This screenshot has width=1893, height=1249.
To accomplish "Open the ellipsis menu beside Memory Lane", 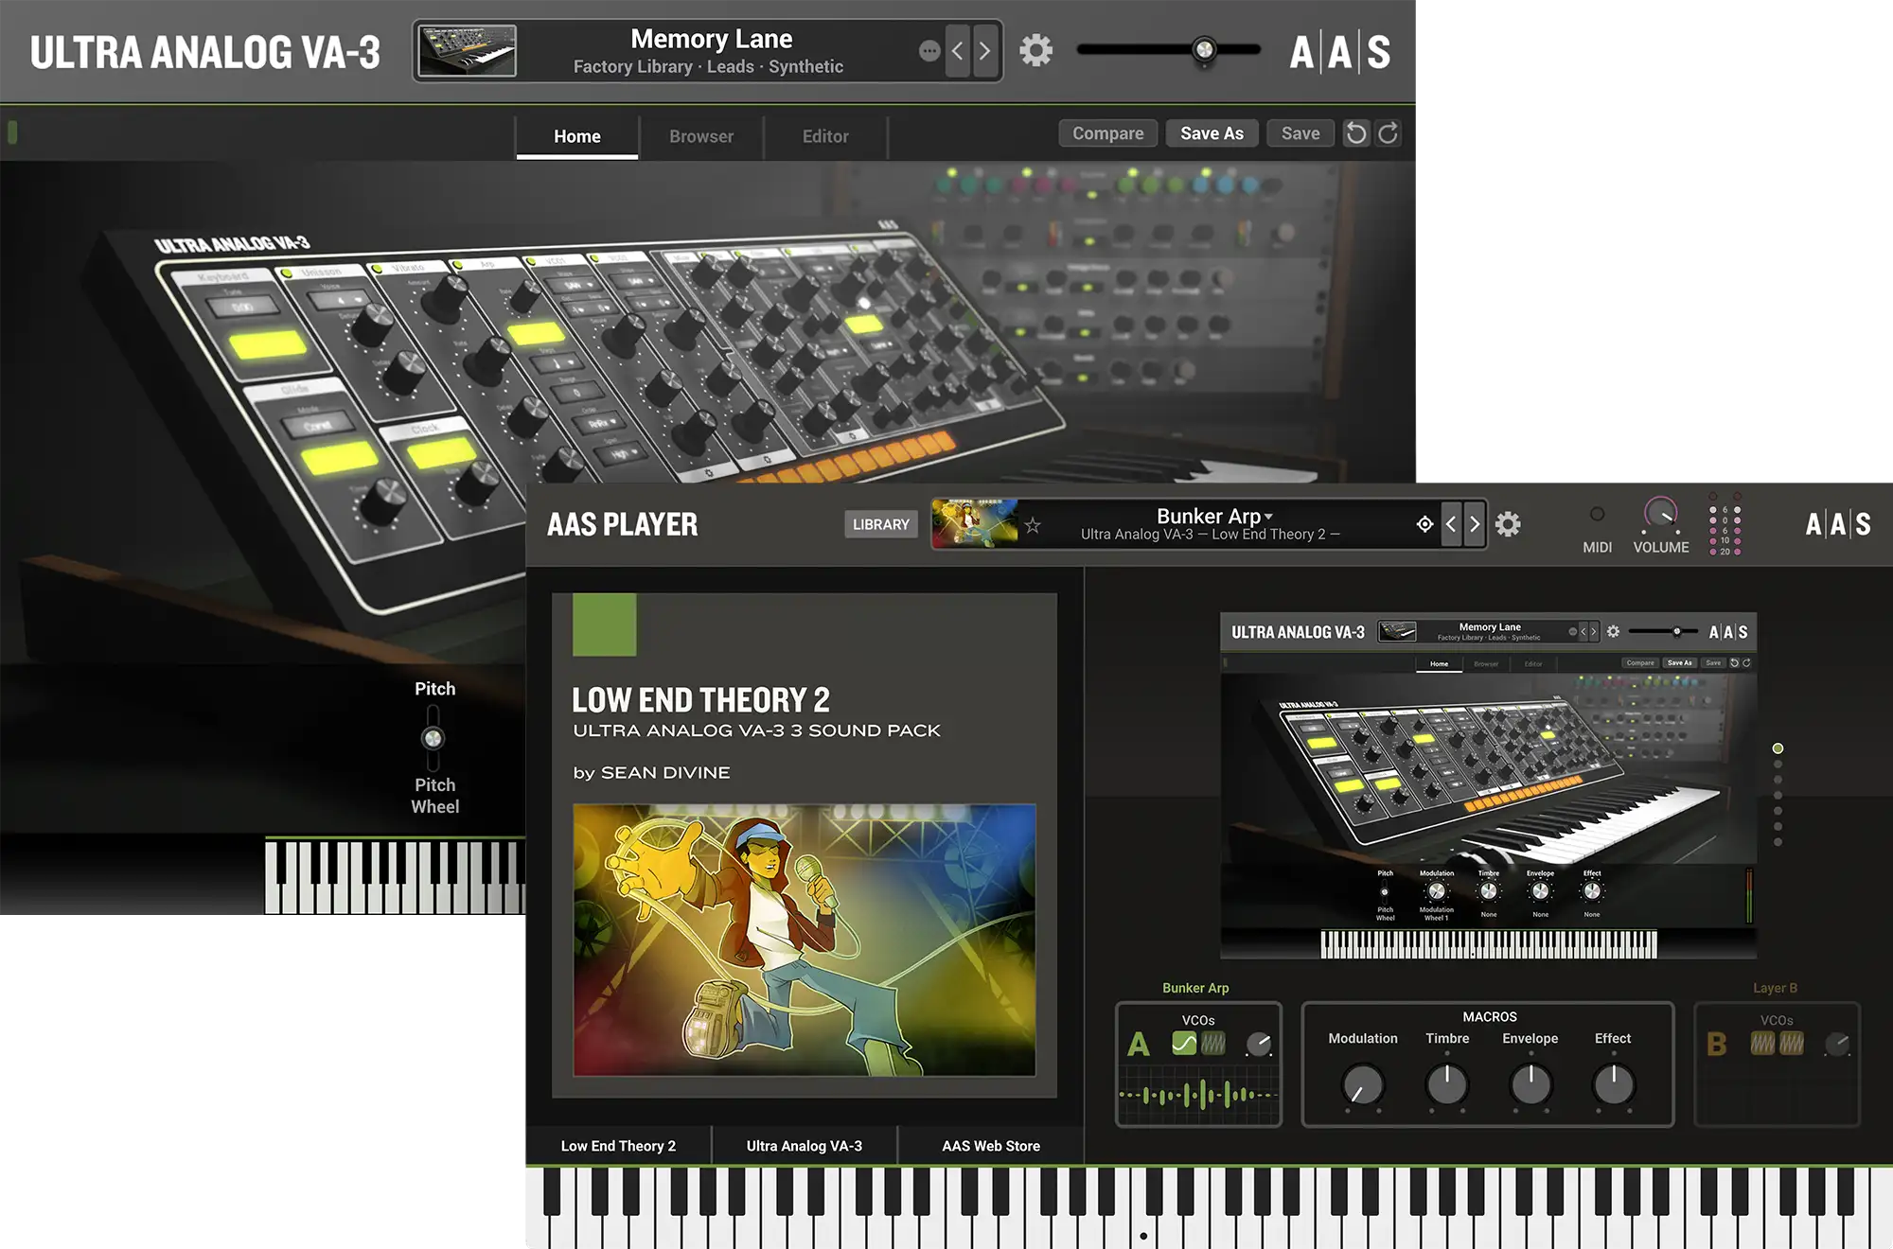I will [x=929, y=50].
